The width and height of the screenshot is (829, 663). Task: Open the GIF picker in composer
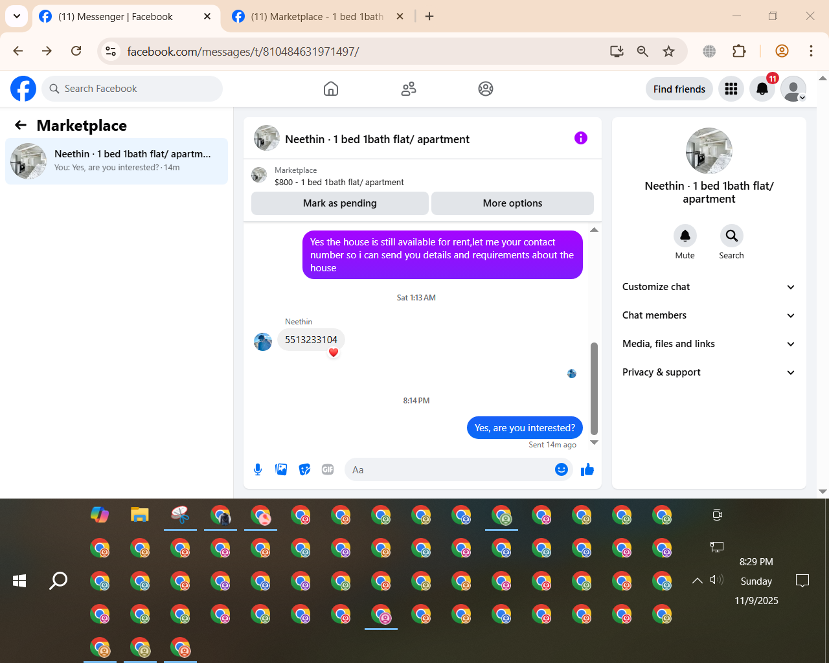pyautogui.click(x=328, y=469)
